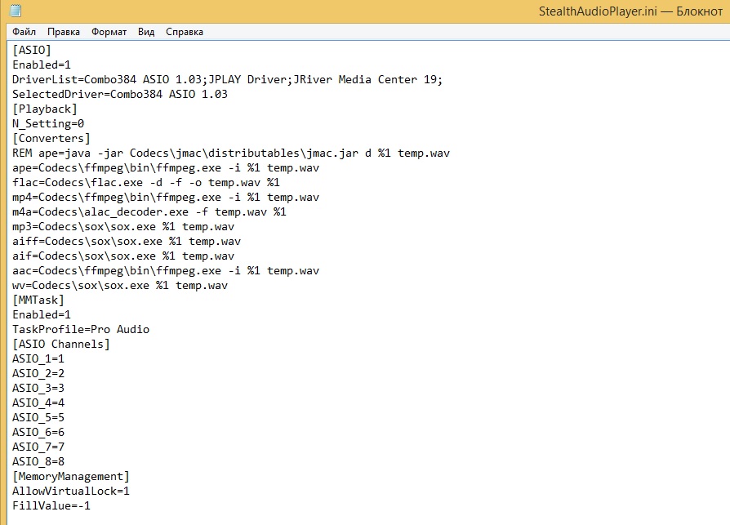Place cursor on the [Playback] header
This screenshot has width=730, height=525.
[45, 109]
